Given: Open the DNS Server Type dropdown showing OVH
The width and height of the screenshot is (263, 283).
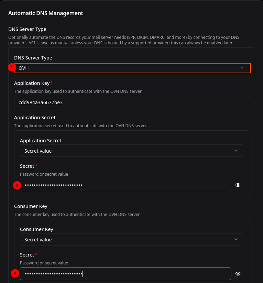Looking at the screenshot, I should [x=132, y=68].
